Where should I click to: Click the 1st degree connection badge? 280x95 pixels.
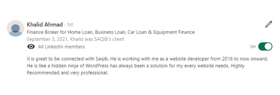70,24
